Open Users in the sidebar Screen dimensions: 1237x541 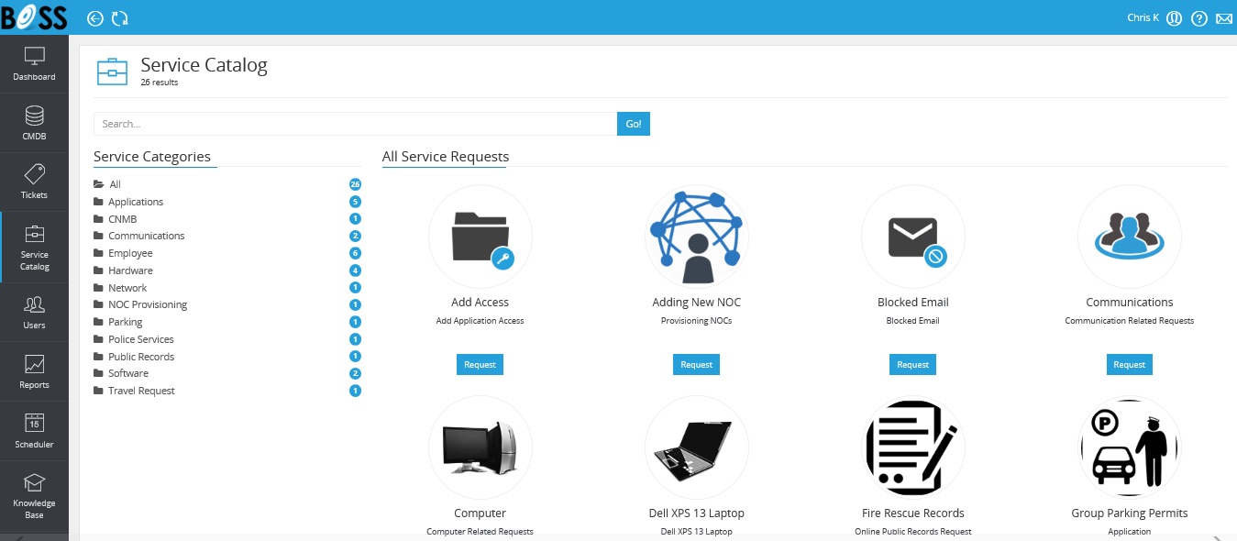(x=34, y=313)
